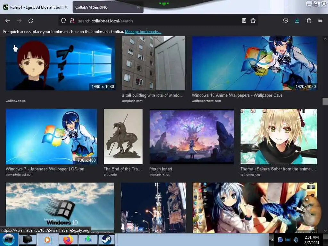Screen dimensions: 328x246
Task: Open the media player taskbar icon
Action: (x=47, y=240)
